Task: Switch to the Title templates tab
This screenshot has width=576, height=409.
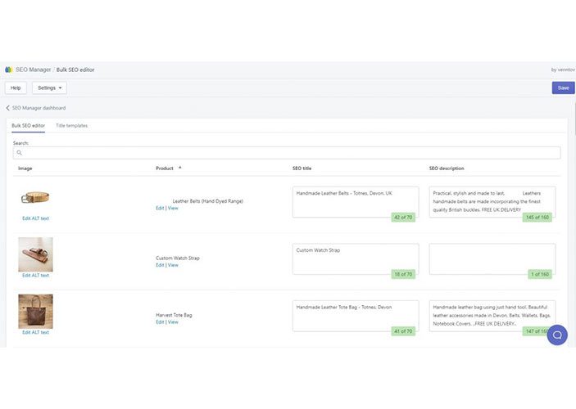Action: 71,126
